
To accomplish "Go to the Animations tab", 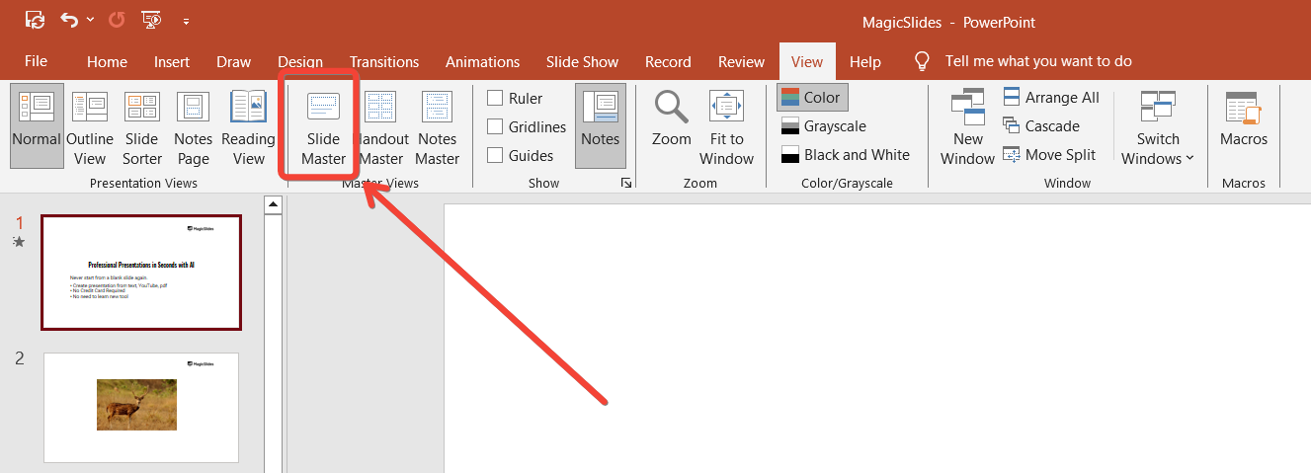I will coord(482,61).
